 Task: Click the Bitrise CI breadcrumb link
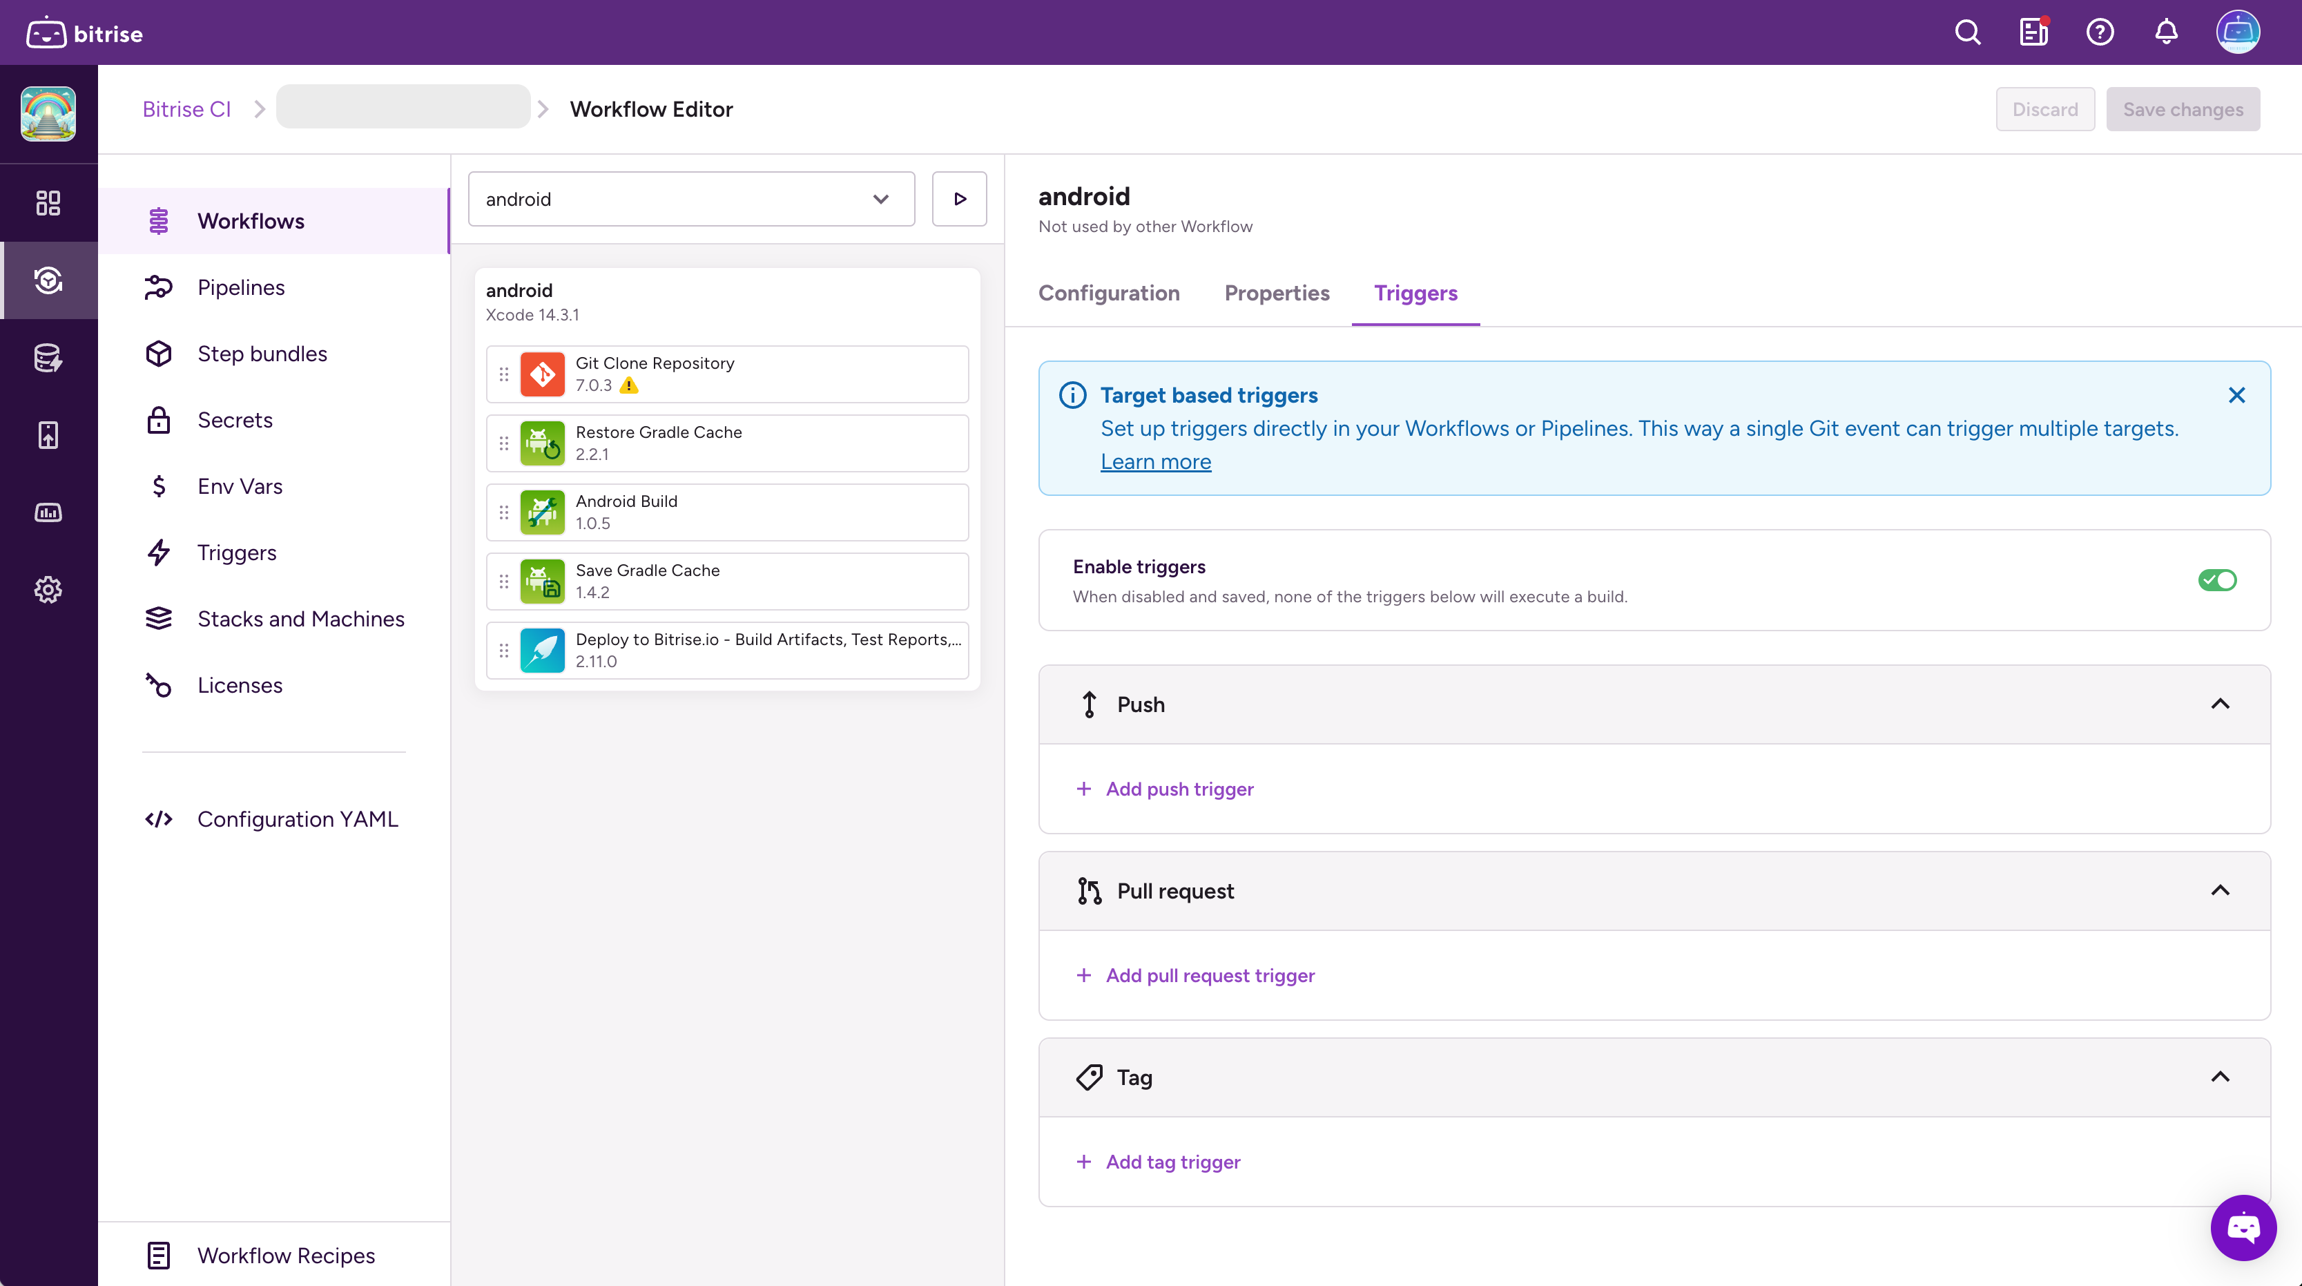point(186,109)
